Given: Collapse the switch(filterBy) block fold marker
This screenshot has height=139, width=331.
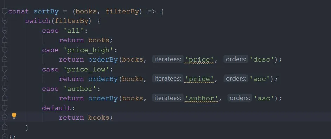Looking at the screenshot, I should coord(5,21).
